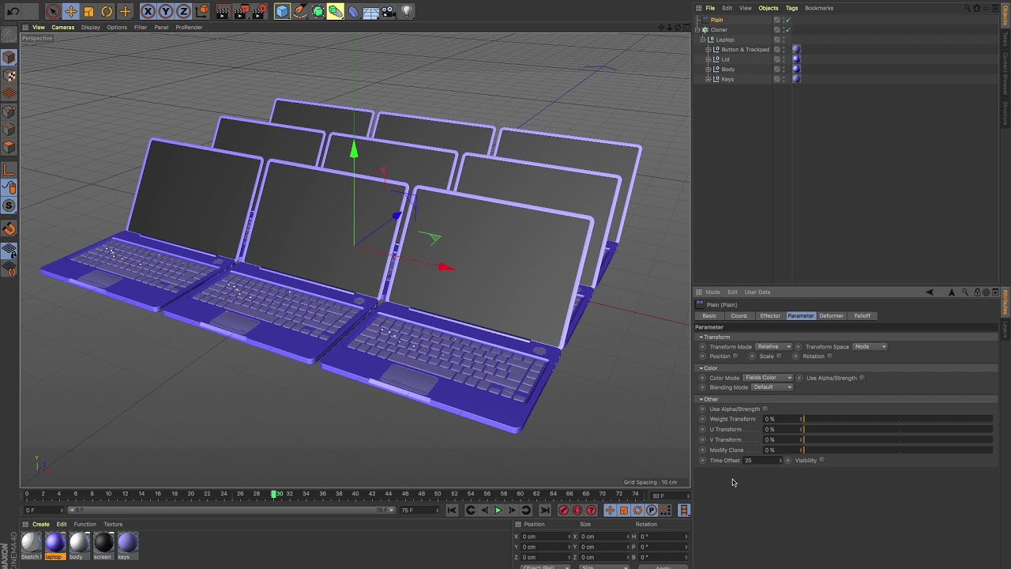Enable the Position checkbox
Screen dimensions: 1011x569
(x=736, y=356)
